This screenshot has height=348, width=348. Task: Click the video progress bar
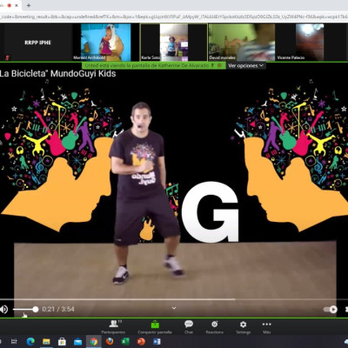[174, 299]
